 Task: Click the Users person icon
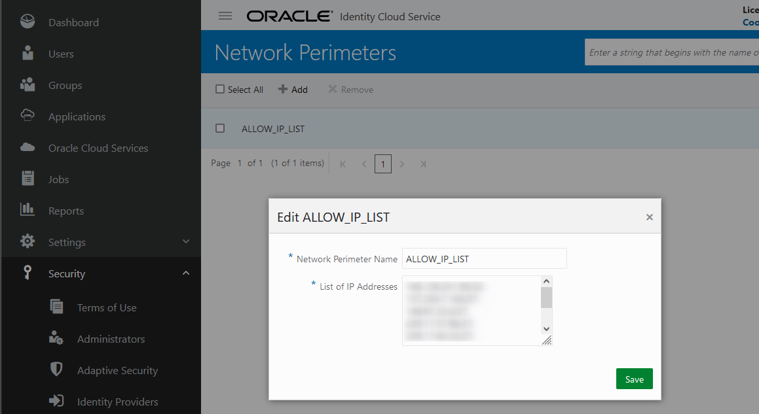click(28, 53)
